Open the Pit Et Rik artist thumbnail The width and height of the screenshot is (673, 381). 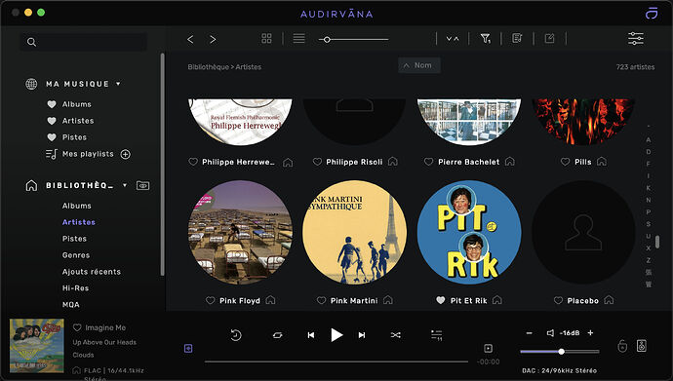tap(469, 232)
